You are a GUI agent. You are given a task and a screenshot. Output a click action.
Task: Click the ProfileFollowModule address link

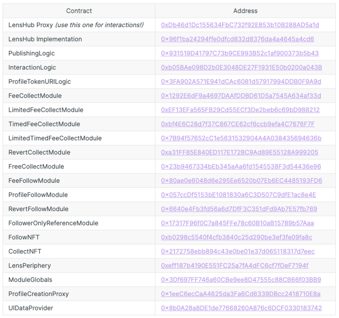[238, 195]
